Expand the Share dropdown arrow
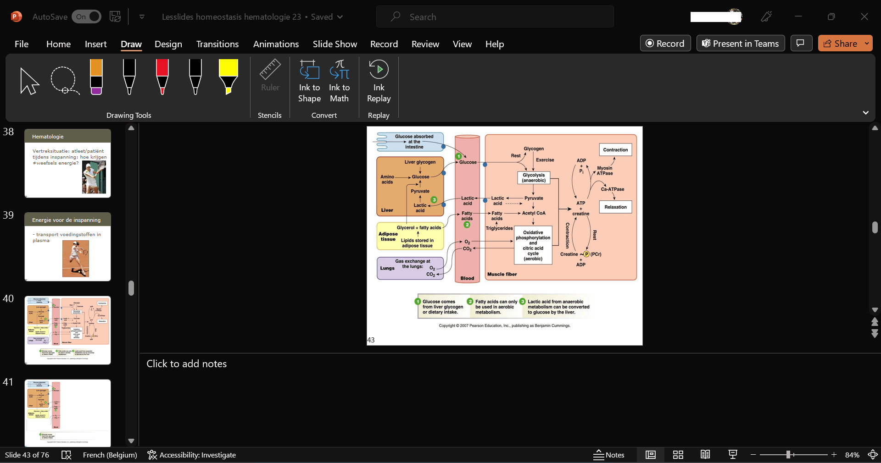Image resolution: width=881 pixels, height=463 pixels. pyautogui.click(x=867, y=44)
